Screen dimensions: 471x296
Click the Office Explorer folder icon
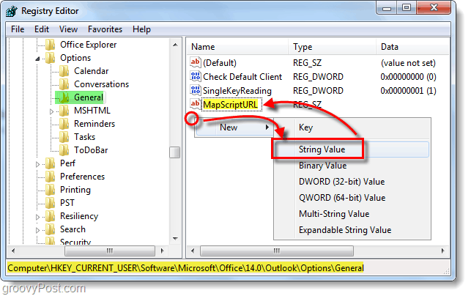click(x=51, y=45)
